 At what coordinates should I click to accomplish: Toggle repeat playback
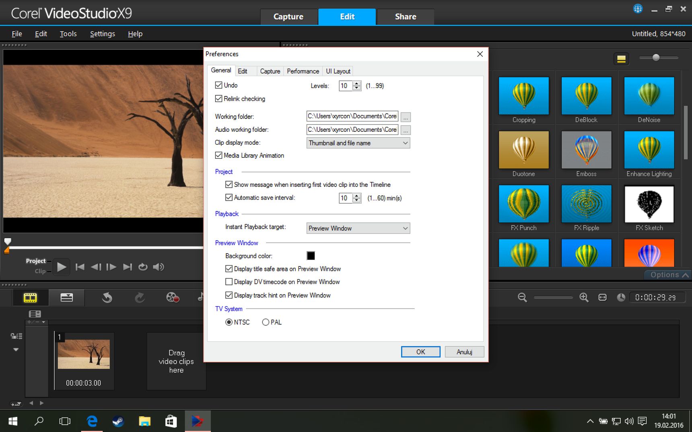(143, 267)
